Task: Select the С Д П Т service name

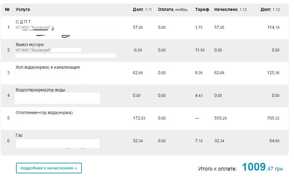Action: point(23,22)
